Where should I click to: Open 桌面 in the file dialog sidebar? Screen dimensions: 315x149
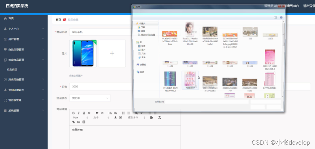(142, 31)
